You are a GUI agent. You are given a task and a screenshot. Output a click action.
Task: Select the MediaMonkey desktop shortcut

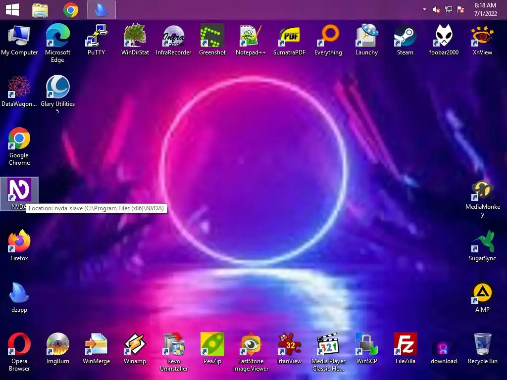(x=482, y=198)
